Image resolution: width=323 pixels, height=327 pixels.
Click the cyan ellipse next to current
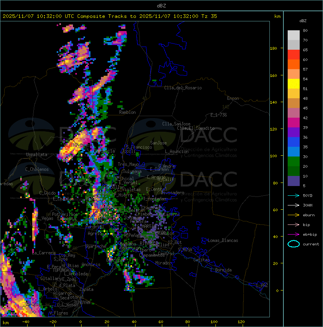click(293, 244)
